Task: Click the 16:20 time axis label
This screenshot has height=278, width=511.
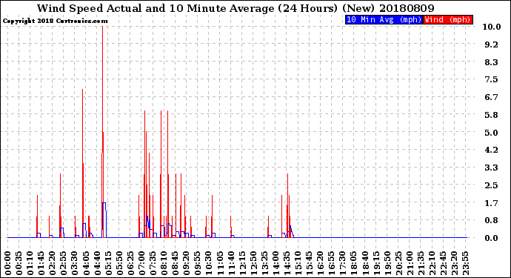Action: (x=321, y=263)
